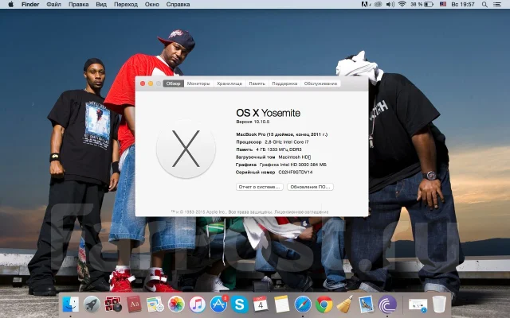Click the battery 38% indicator
This screenshot has height=318, width=510.
pos(422,4)
